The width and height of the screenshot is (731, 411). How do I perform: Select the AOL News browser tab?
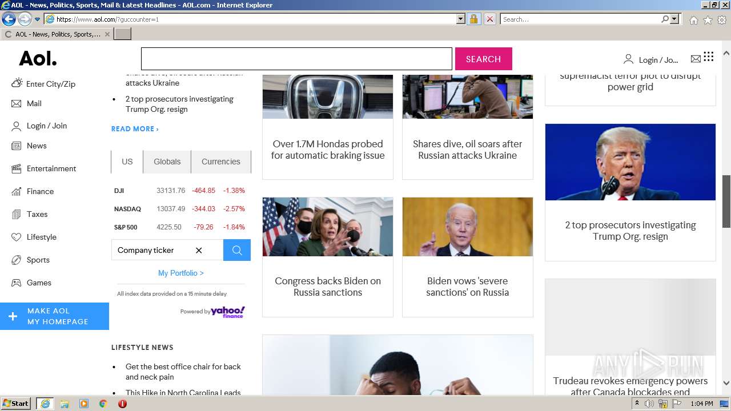pos(57,34)
